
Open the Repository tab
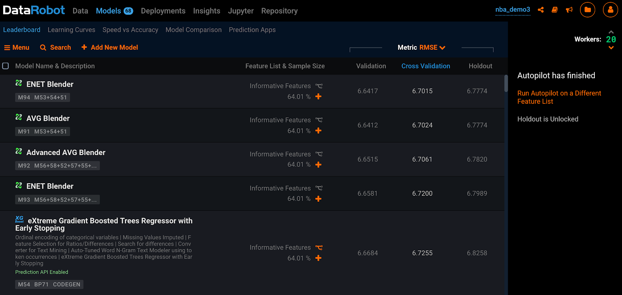pos(280,11)
